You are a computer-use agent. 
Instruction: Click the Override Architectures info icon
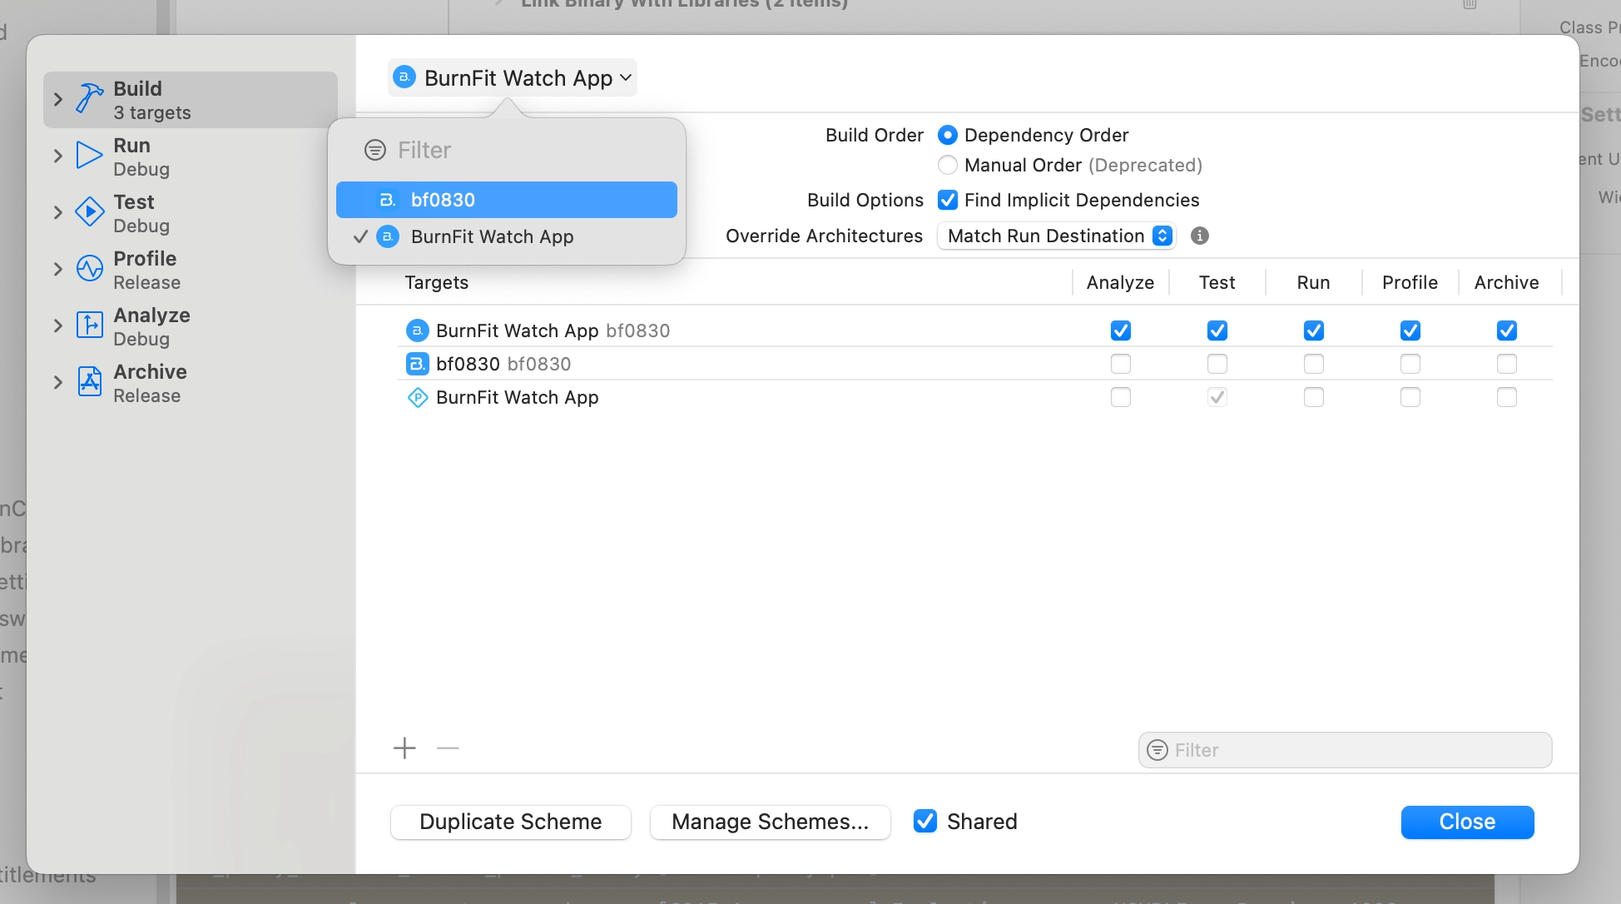pos(1199,236)
